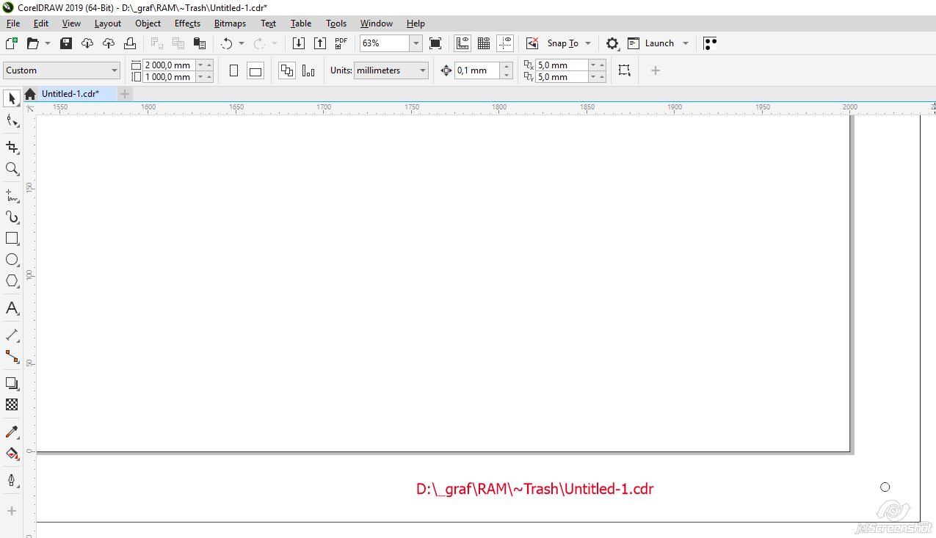Click the Full-screen preview icon

tap(435, 43)
